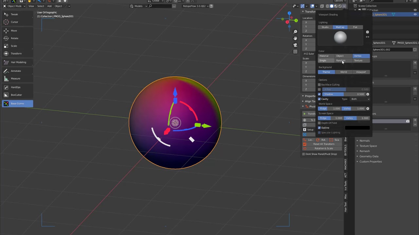The width and height of the screenshot is (419, 235).
Task: Activate the Move tool
Action: 17,31
